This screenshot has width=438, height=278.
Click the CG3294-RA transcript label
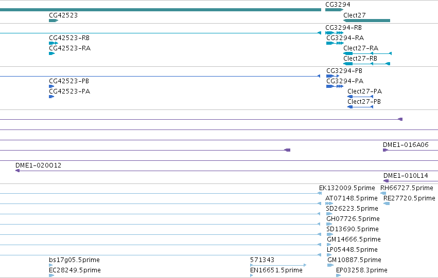click(345, 38)
